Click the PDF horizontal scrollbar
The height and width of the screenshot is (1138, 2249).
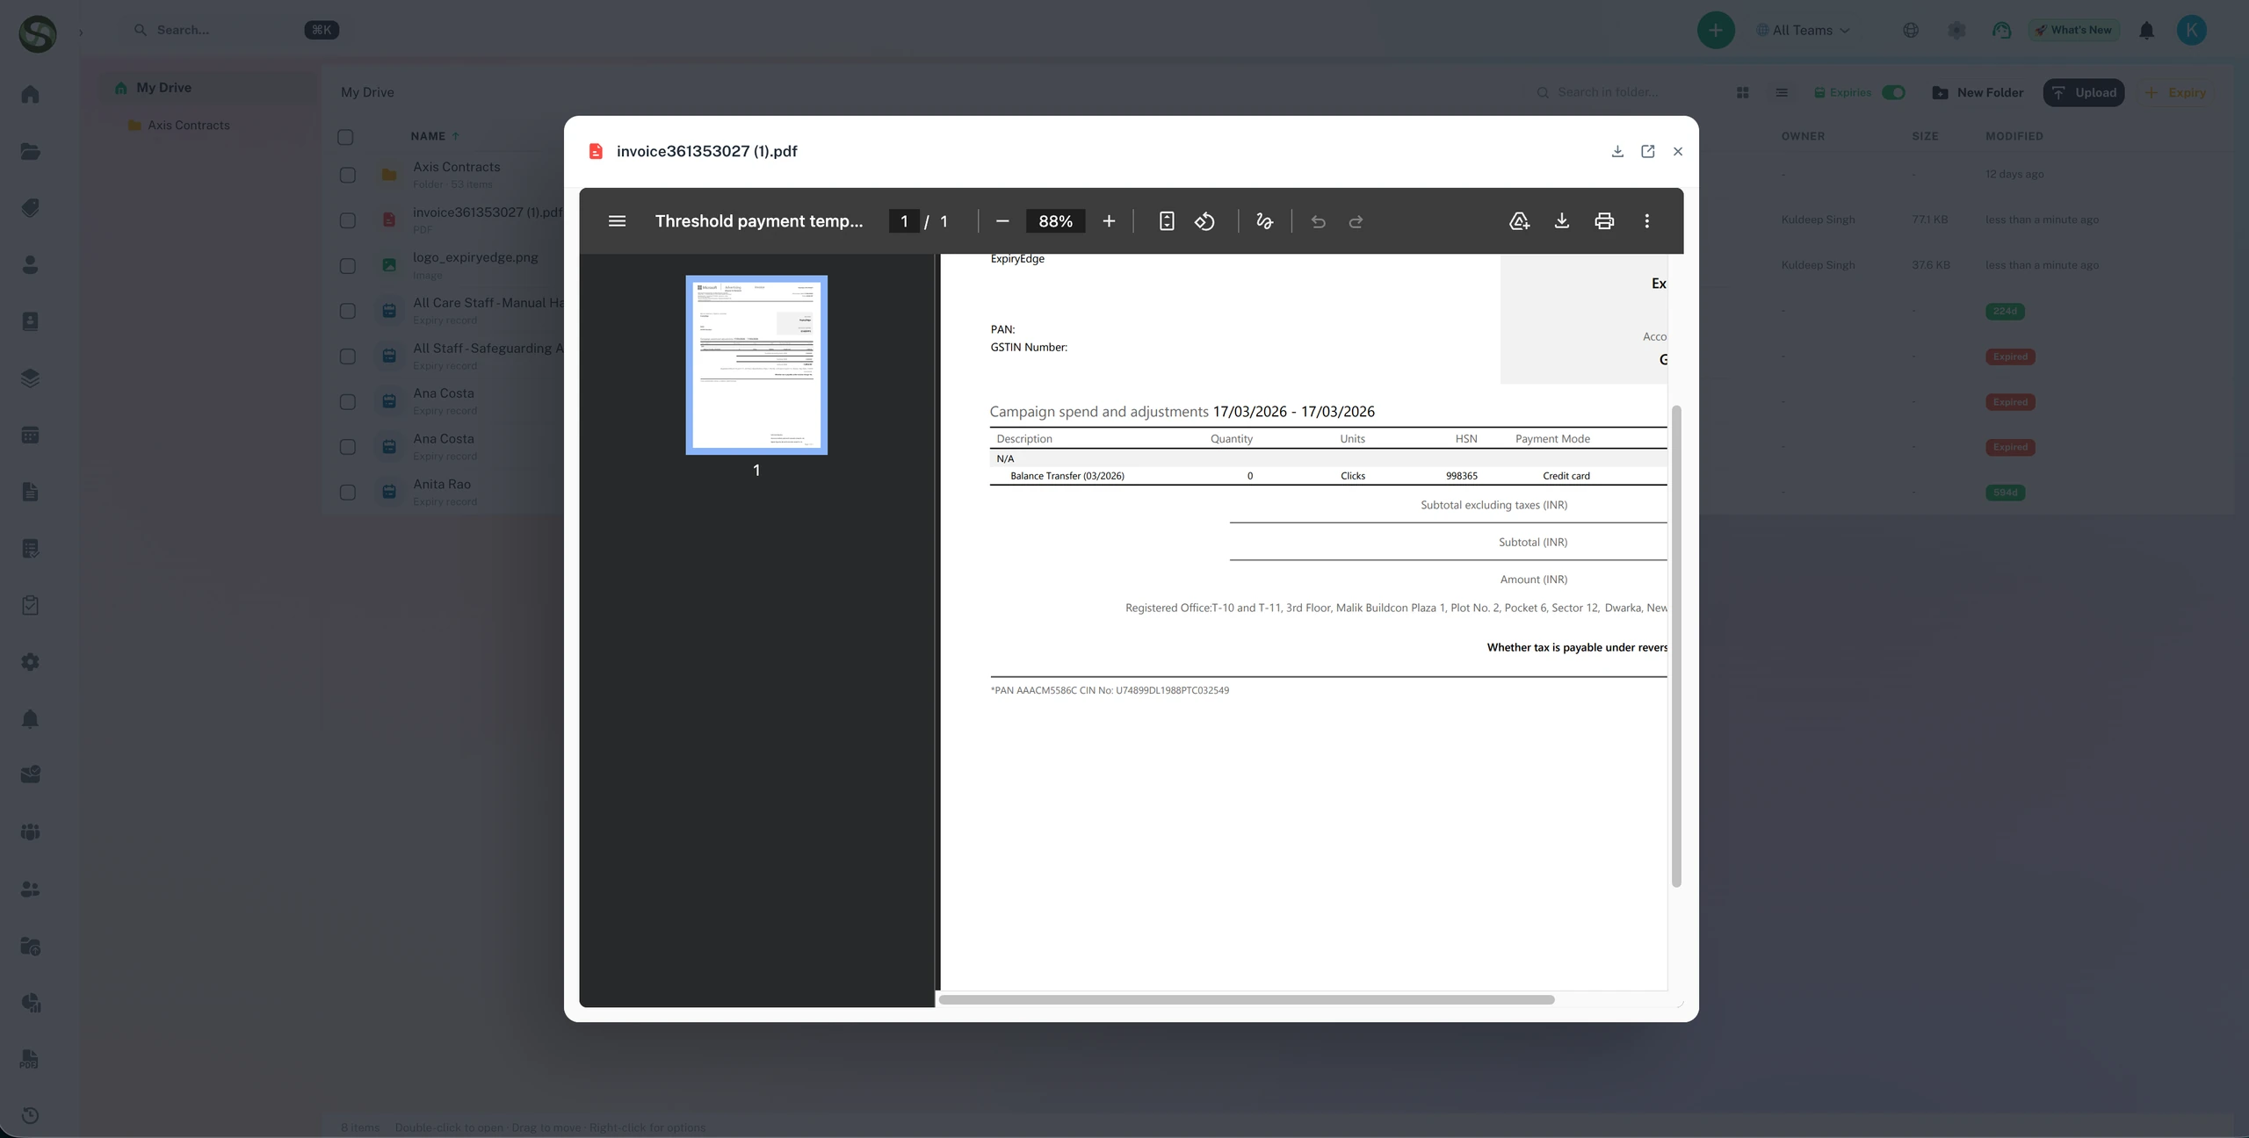[1247, 1000]
